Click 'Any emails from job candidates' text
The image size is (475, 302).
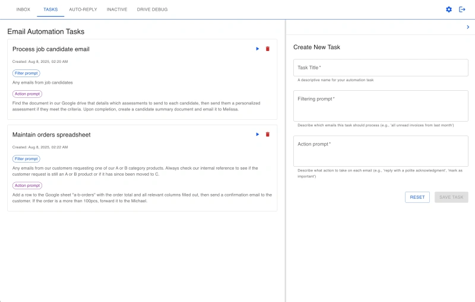click(42, 82)
